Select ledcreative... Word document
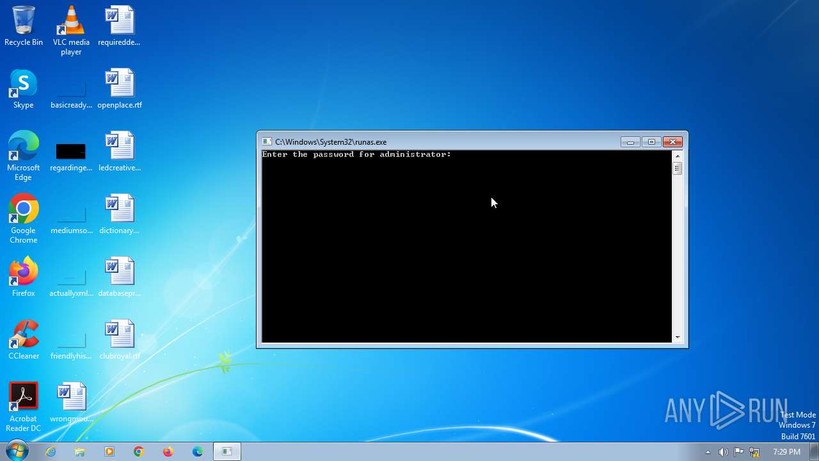819x461 pixels. coord(120,151)
